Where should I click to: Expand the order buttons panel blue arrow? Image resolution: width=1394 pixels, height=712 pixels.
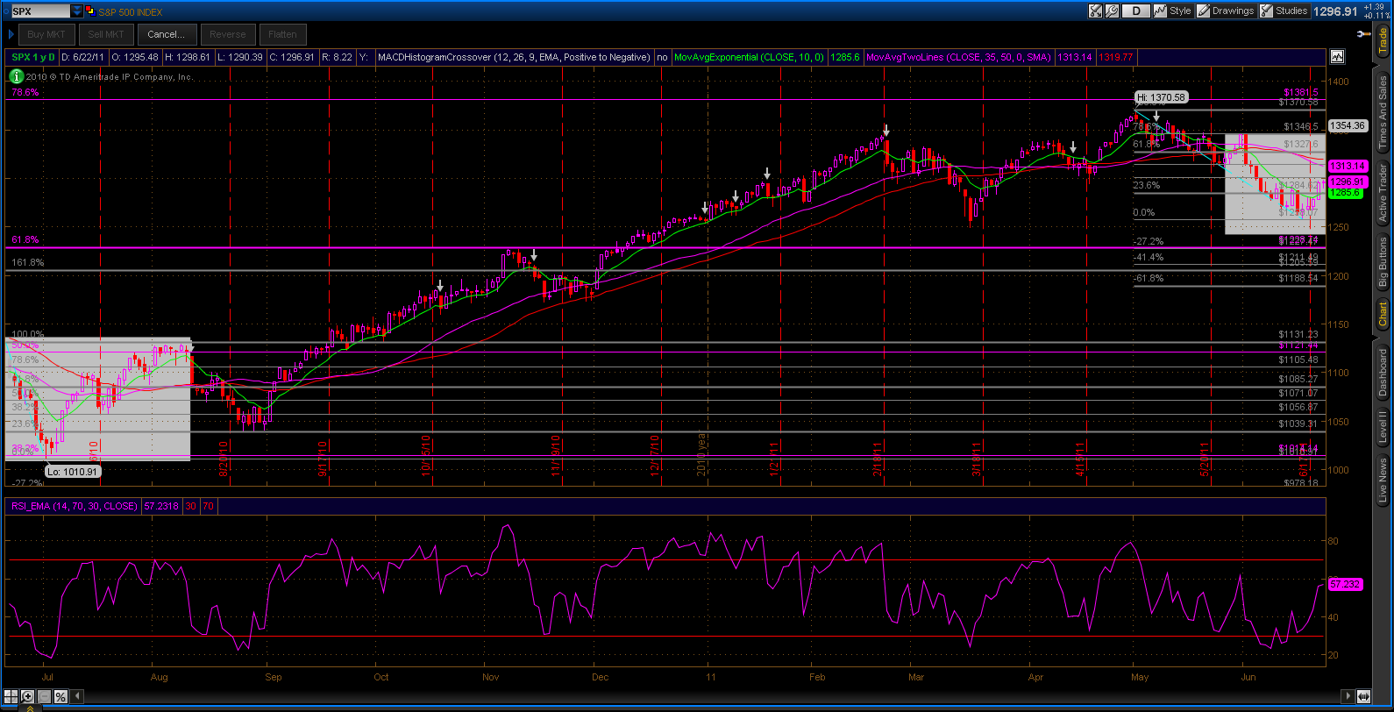(x=11, y=34)
